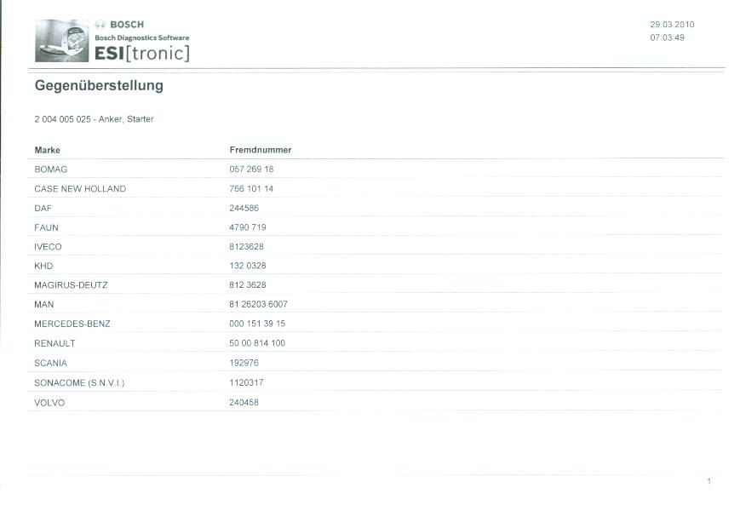Select the KHD cell

[x=43, y=266]
